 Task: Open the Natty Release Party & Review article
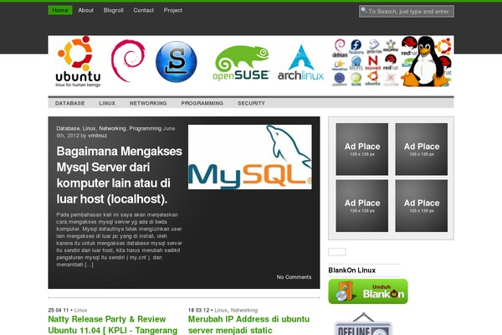click(x=113, y=324)
